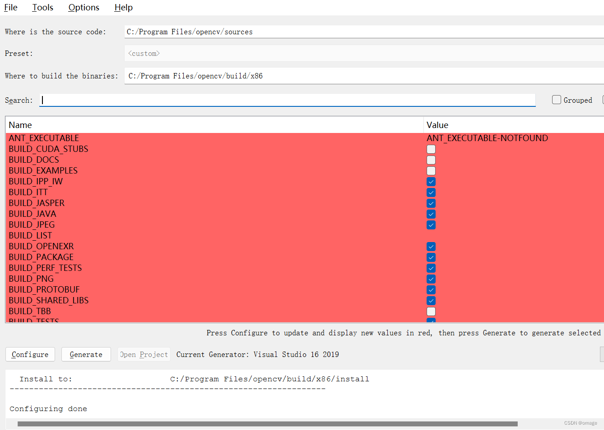Enable the BUILD_DOCS checkbox
Screen dimensions: 604x430
431,160
